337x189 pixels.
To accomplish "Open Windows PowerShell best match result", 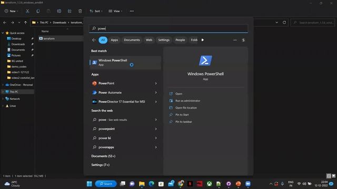I will (125, 62).
